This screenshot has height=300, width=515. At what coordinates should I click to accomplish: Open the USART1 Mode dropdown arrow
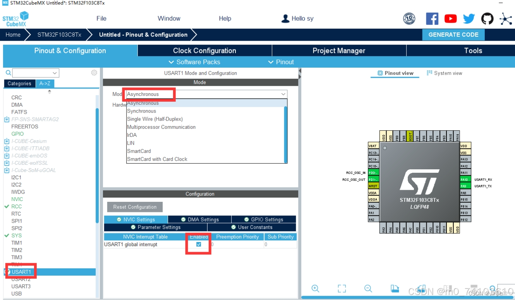click(283, 94)
